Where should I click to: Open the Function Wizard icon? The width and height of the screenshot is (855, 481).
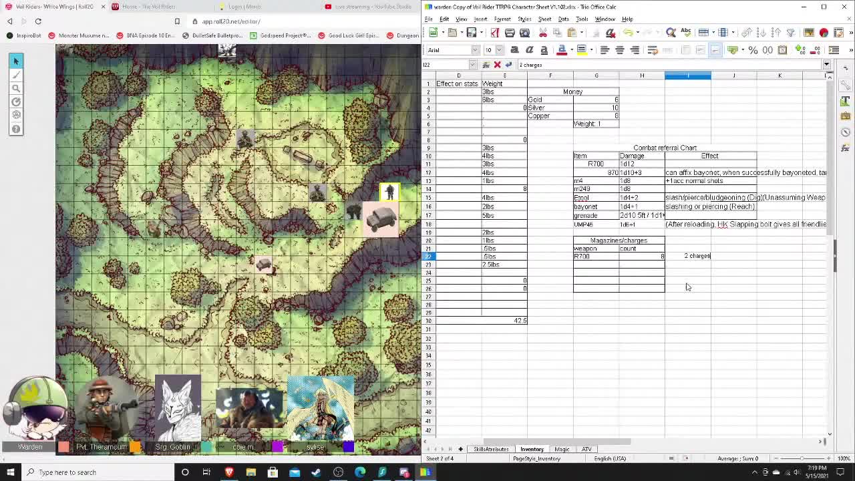(x=486, y=65)
